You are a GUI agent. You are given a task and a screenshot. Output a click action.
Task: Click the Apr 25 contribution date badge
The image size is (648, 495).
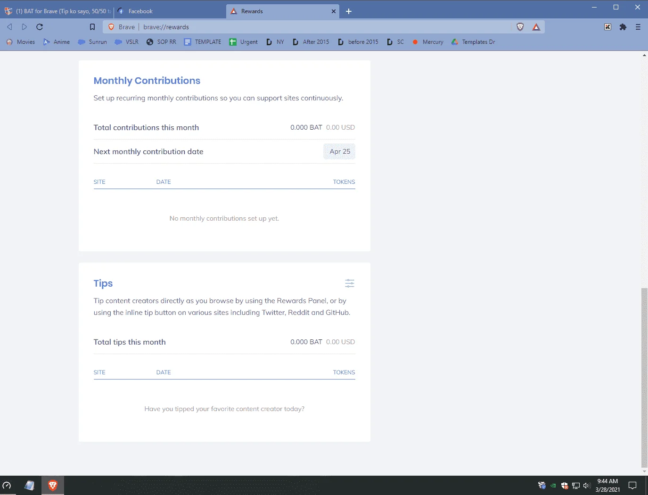339,151
